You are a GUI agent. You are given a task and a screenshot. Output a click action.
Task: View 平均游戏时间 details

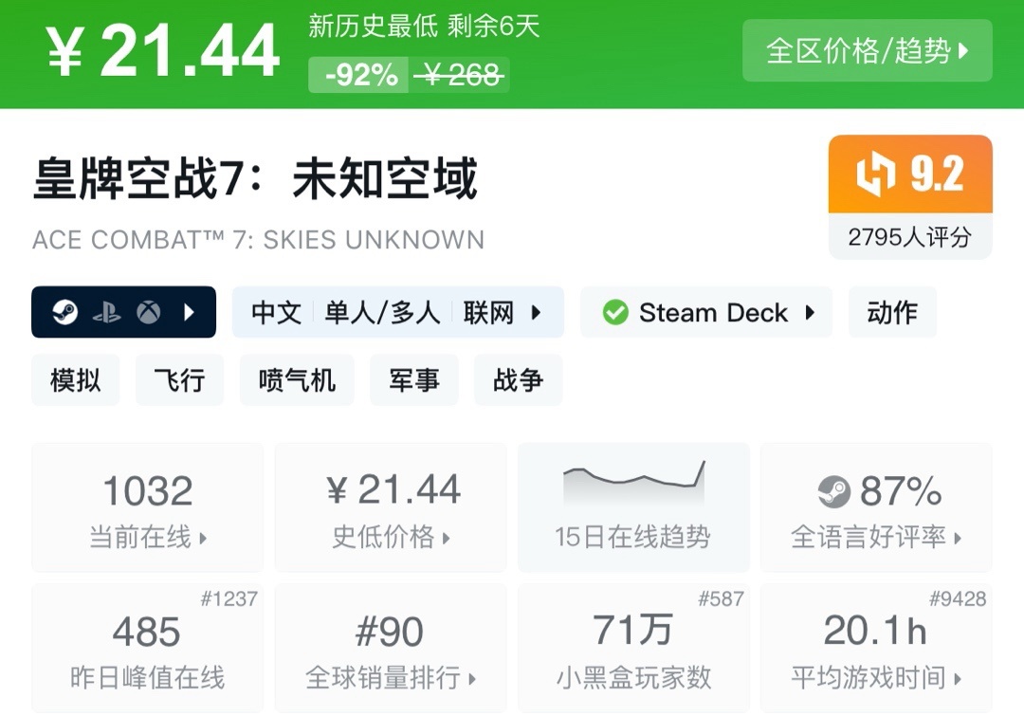pyautogui.click(x=876, y=648)
